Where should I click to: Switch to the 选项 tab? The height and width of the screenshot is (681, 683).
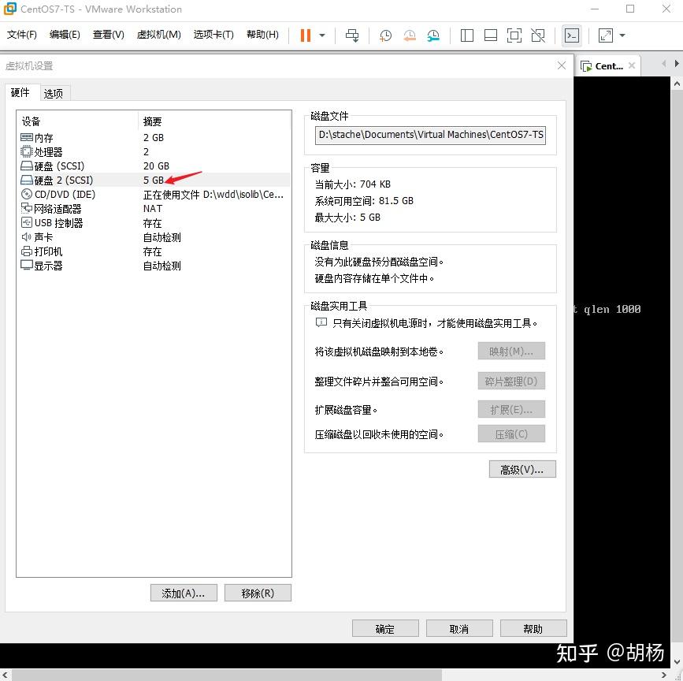coord(53,94)
